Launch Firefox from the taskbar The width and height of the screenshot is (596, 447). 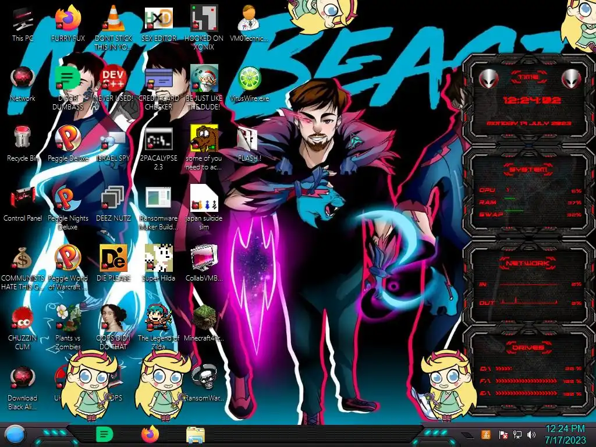[x=150, y=434]
